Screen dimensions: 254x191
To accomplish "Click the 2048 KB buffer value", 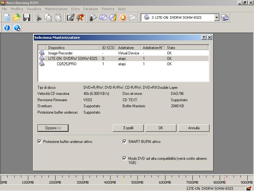I will pos(177,106).
